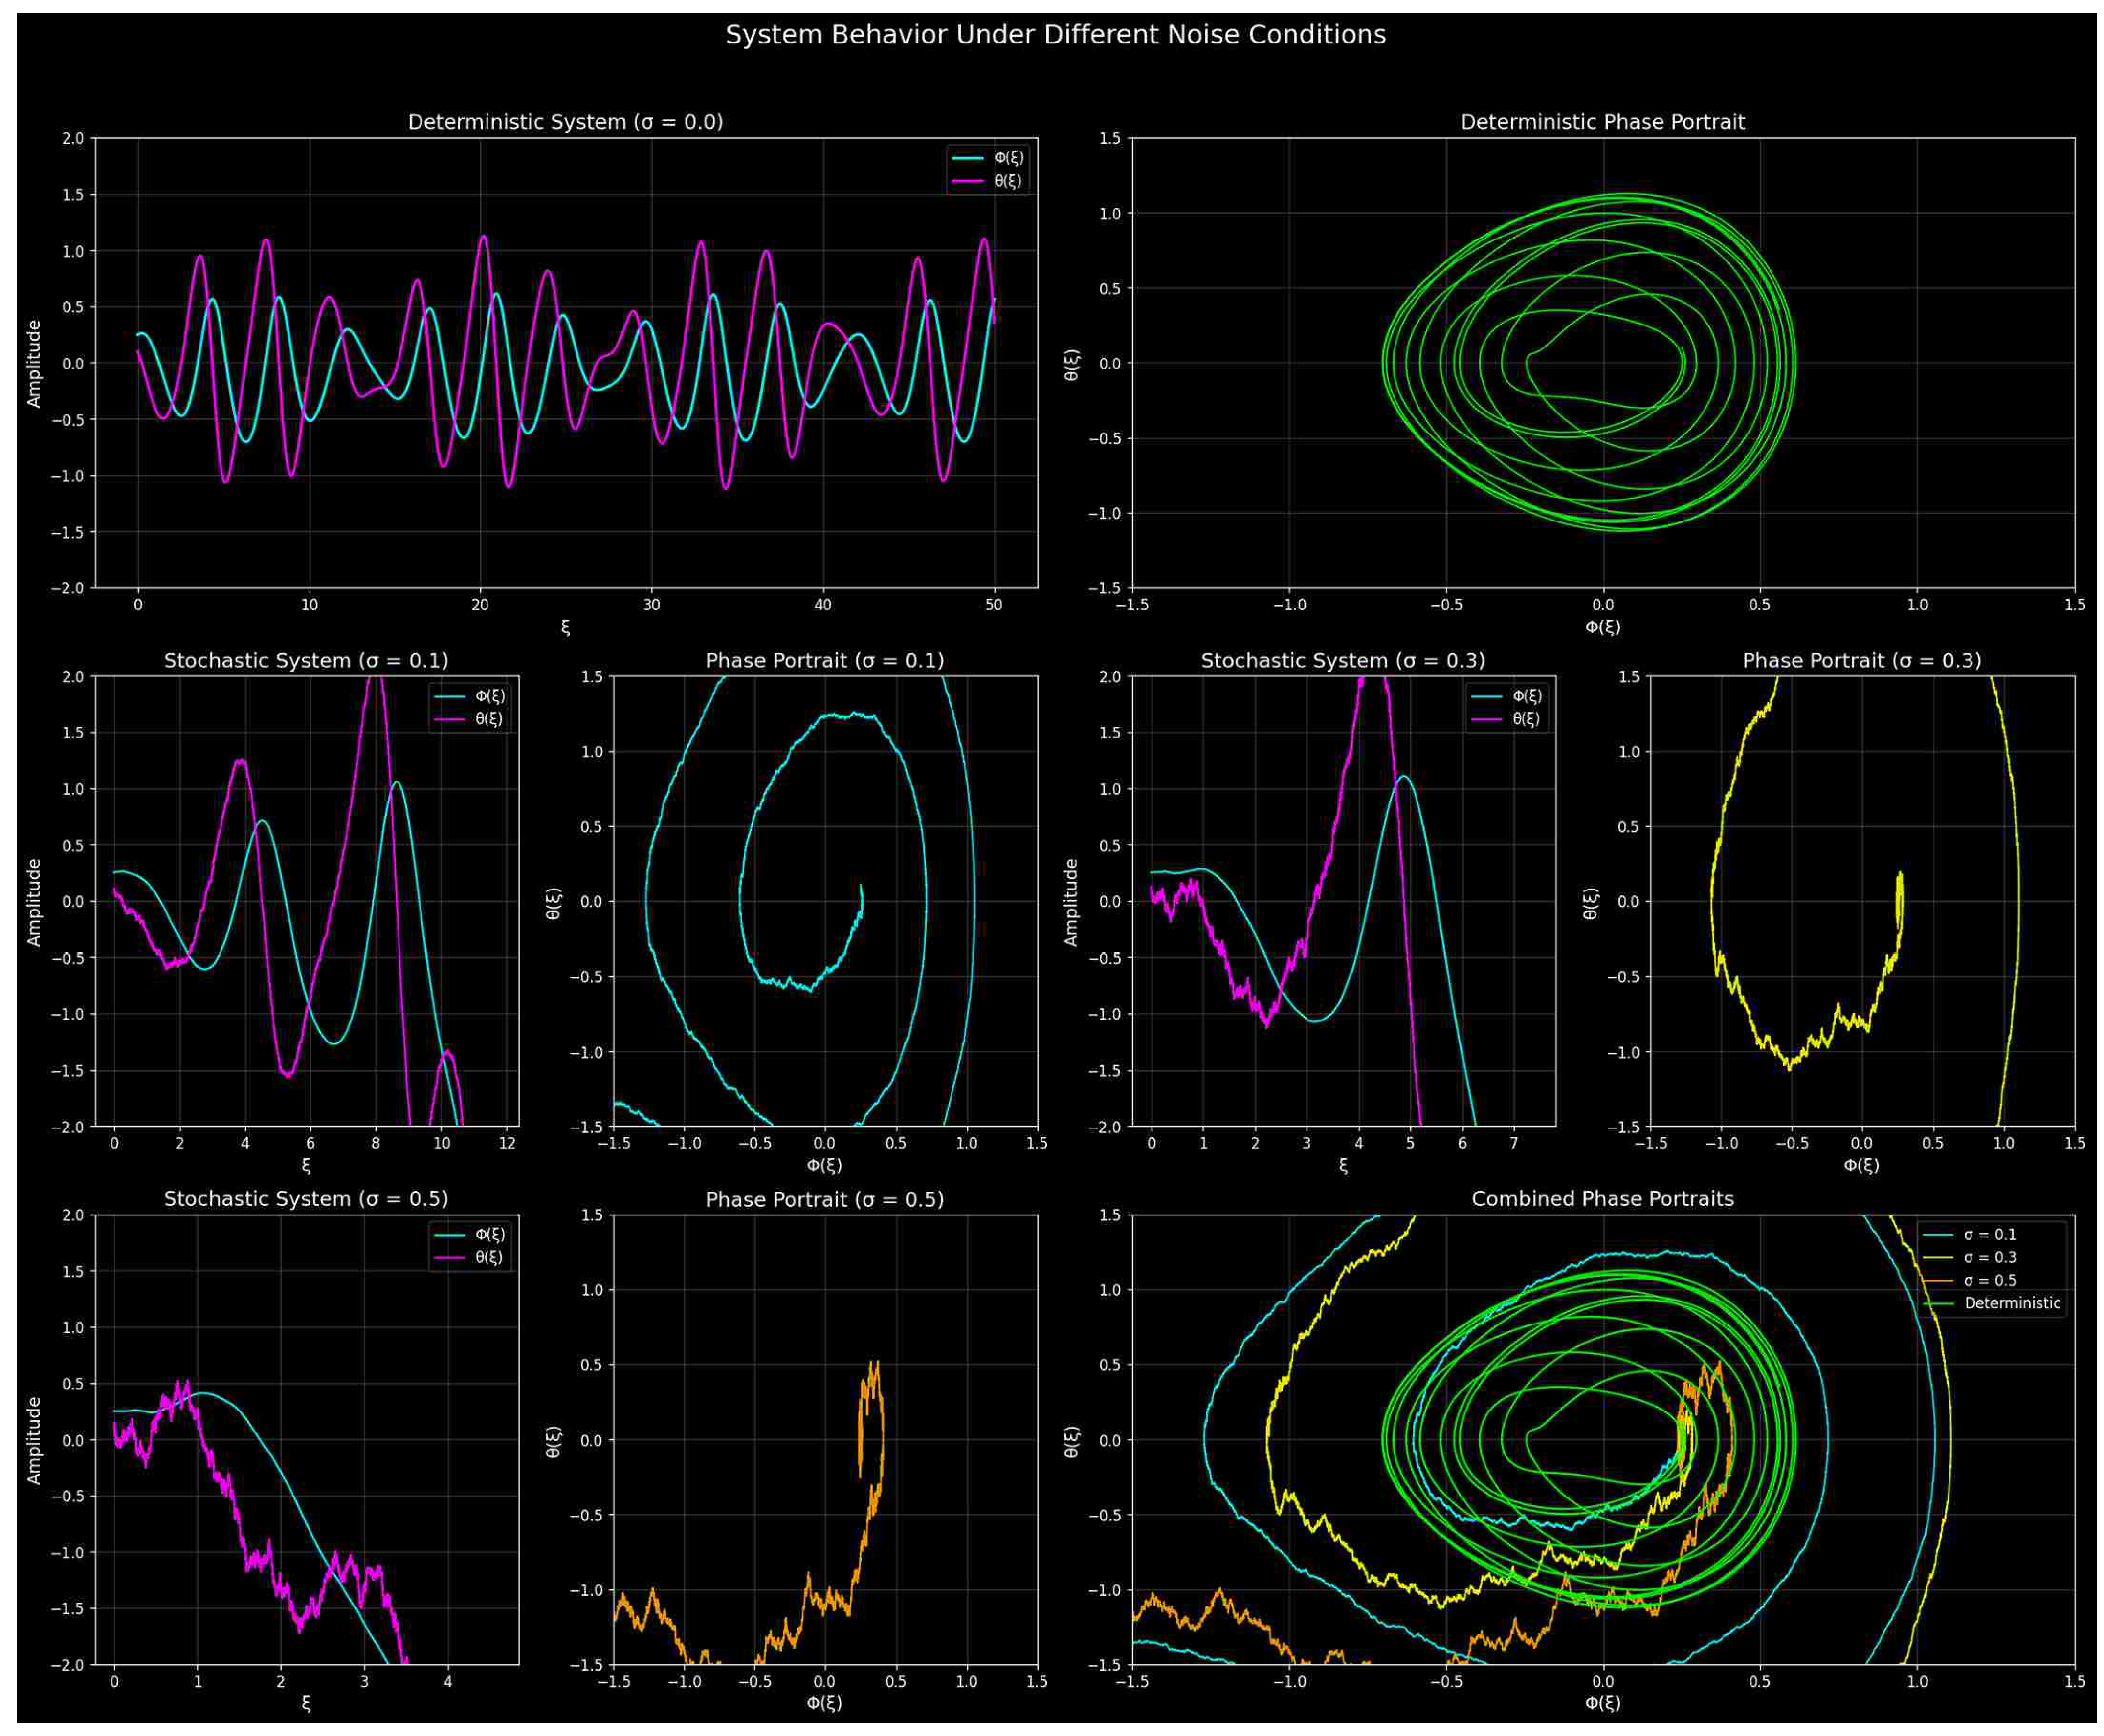Click the main title 'System Behavior Under Different Noise Conditions'
The height and width of the screenshot is (1736, 2104).
[1055, 35]
